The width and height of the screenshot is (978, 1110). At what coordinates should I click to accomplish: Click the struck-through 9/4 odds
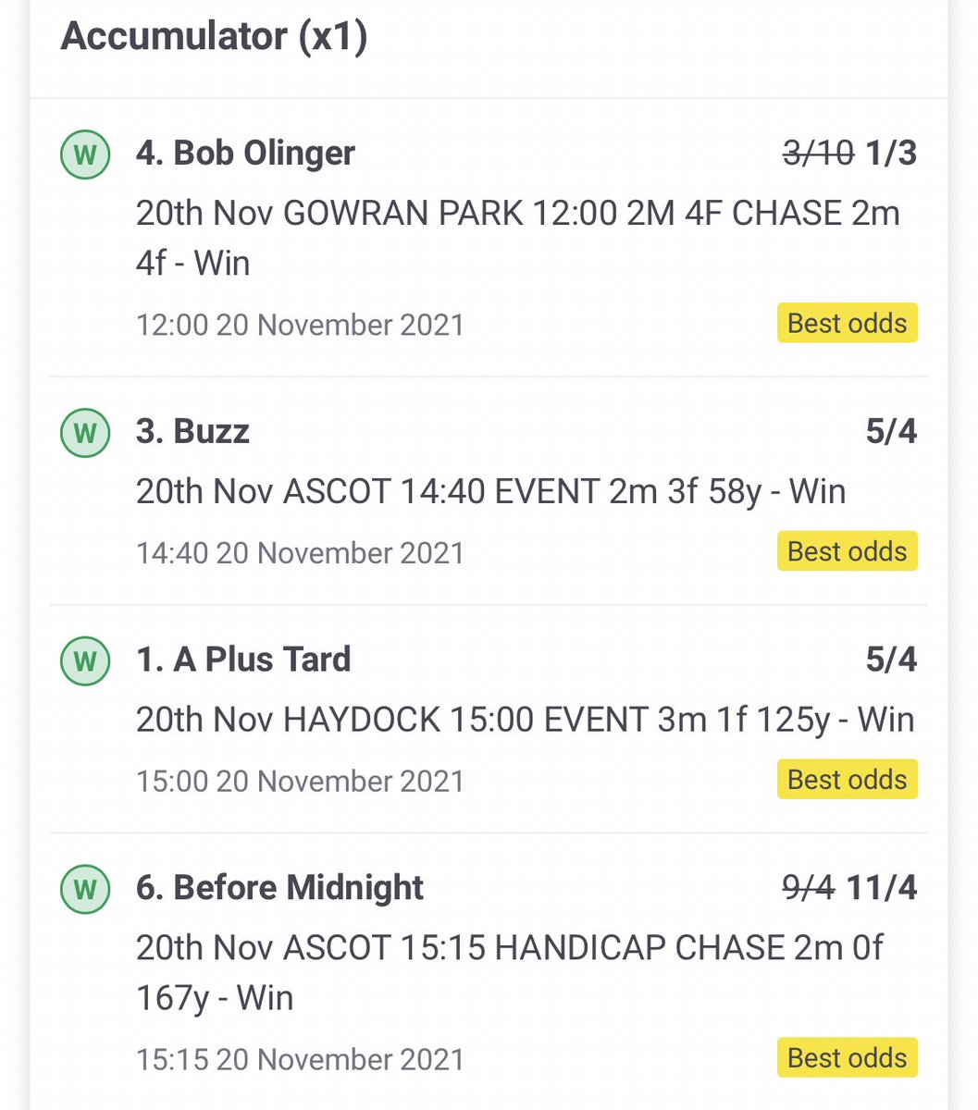point(809,888)
